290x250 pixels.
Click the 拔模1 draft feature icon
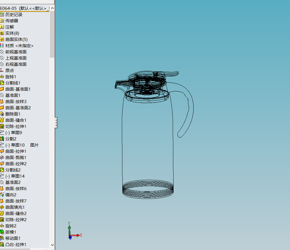(2, 232)
